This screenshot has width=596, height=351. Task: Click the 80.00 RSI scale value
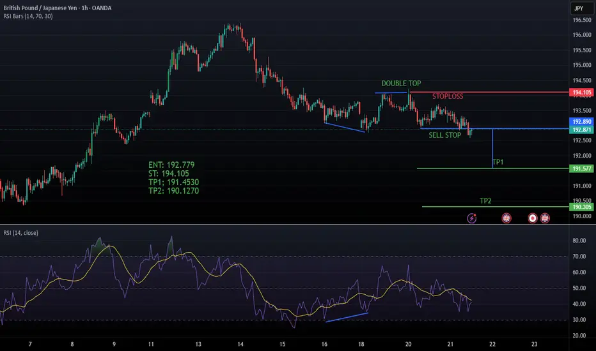tap(579, 241)
